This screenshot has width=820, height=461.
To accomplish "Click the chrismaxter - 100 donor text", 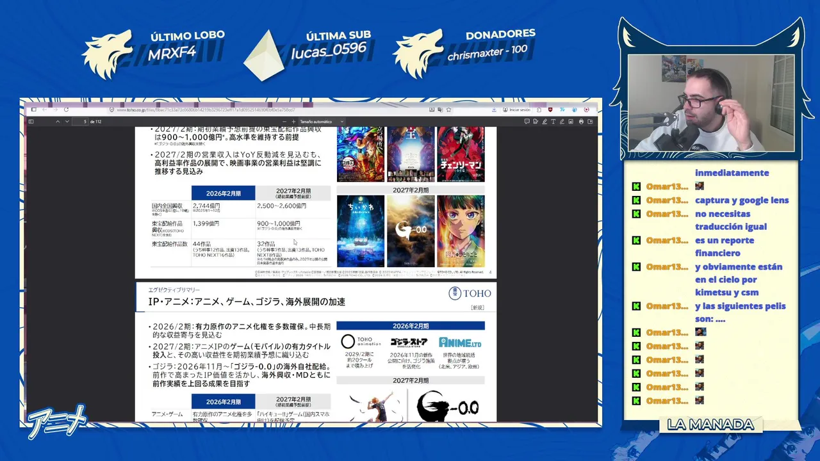I will tap(488, 52).
